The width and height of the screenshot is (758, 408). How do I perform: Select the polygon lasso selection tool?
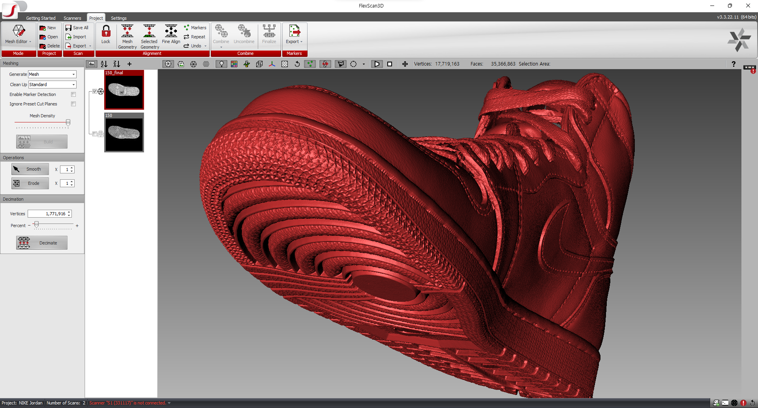pos(340,64)
